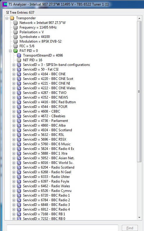Click the tree scrollbar down arrow

point(139,218)
